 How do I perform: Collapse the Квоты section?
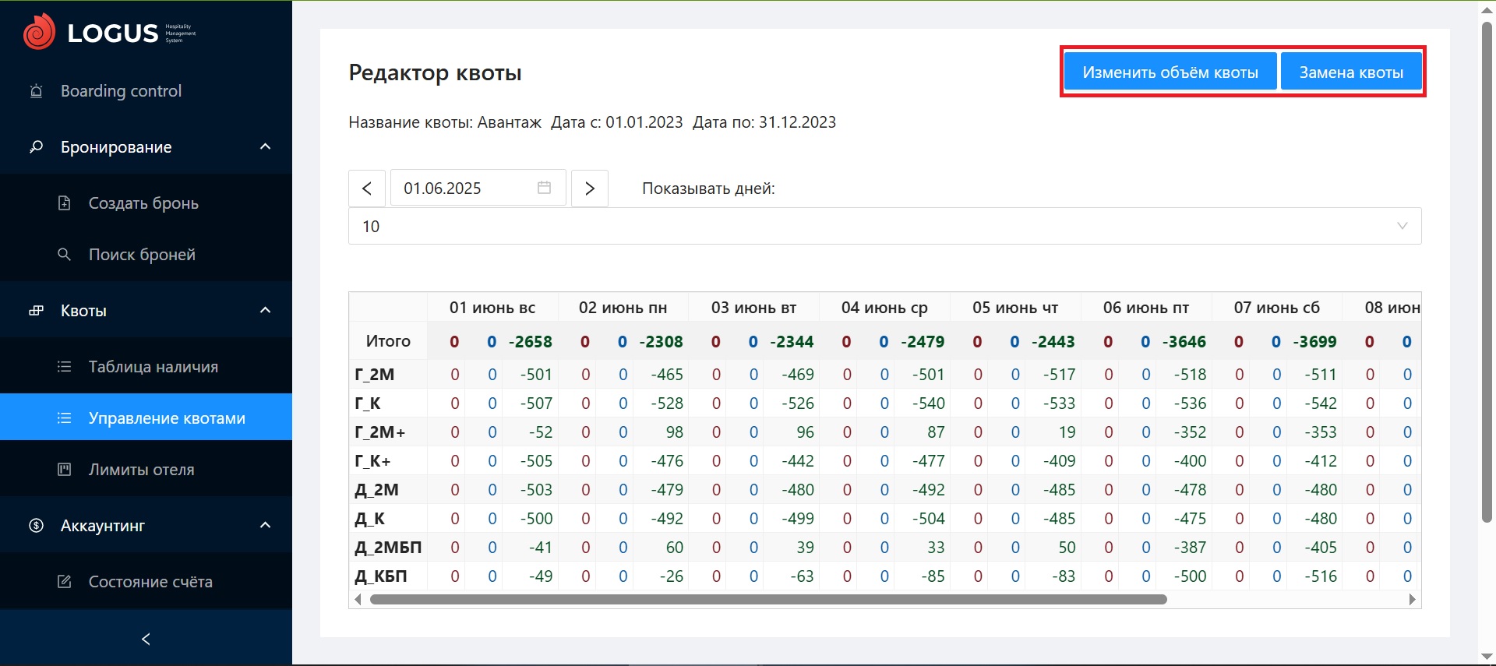(x=265, y=311)
